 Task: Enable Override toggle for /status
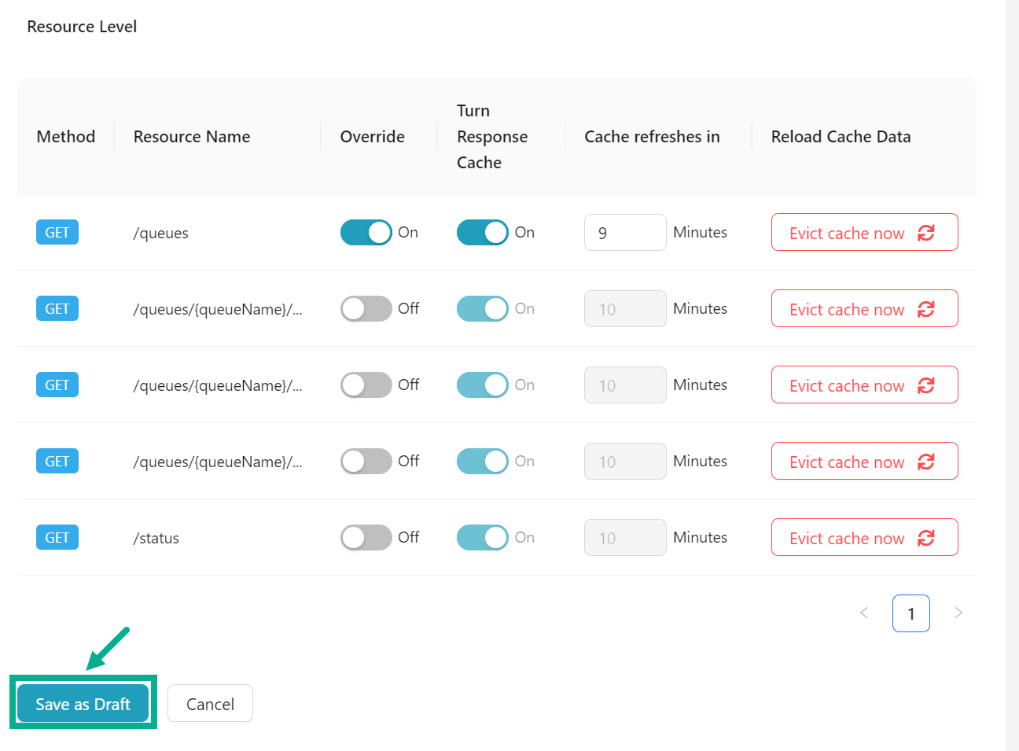click(366, 538)
